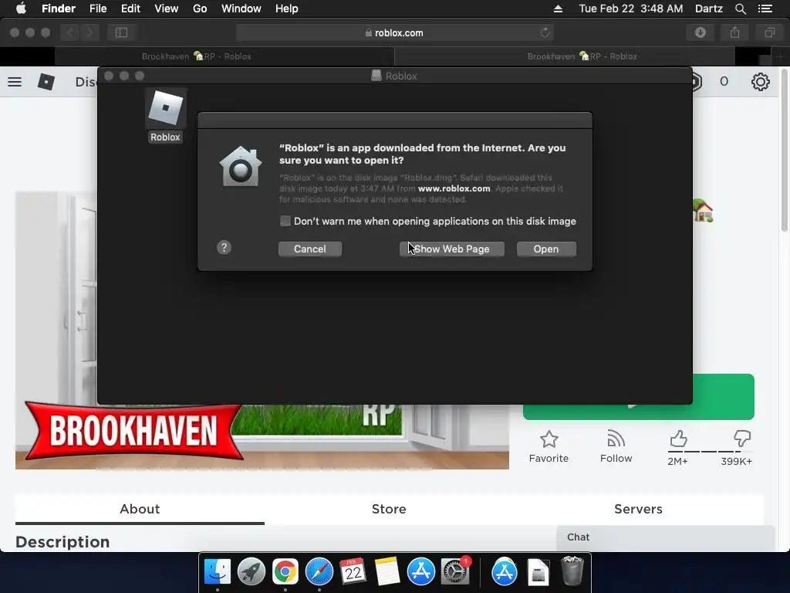Select the Servers tab

coord(638,510)
